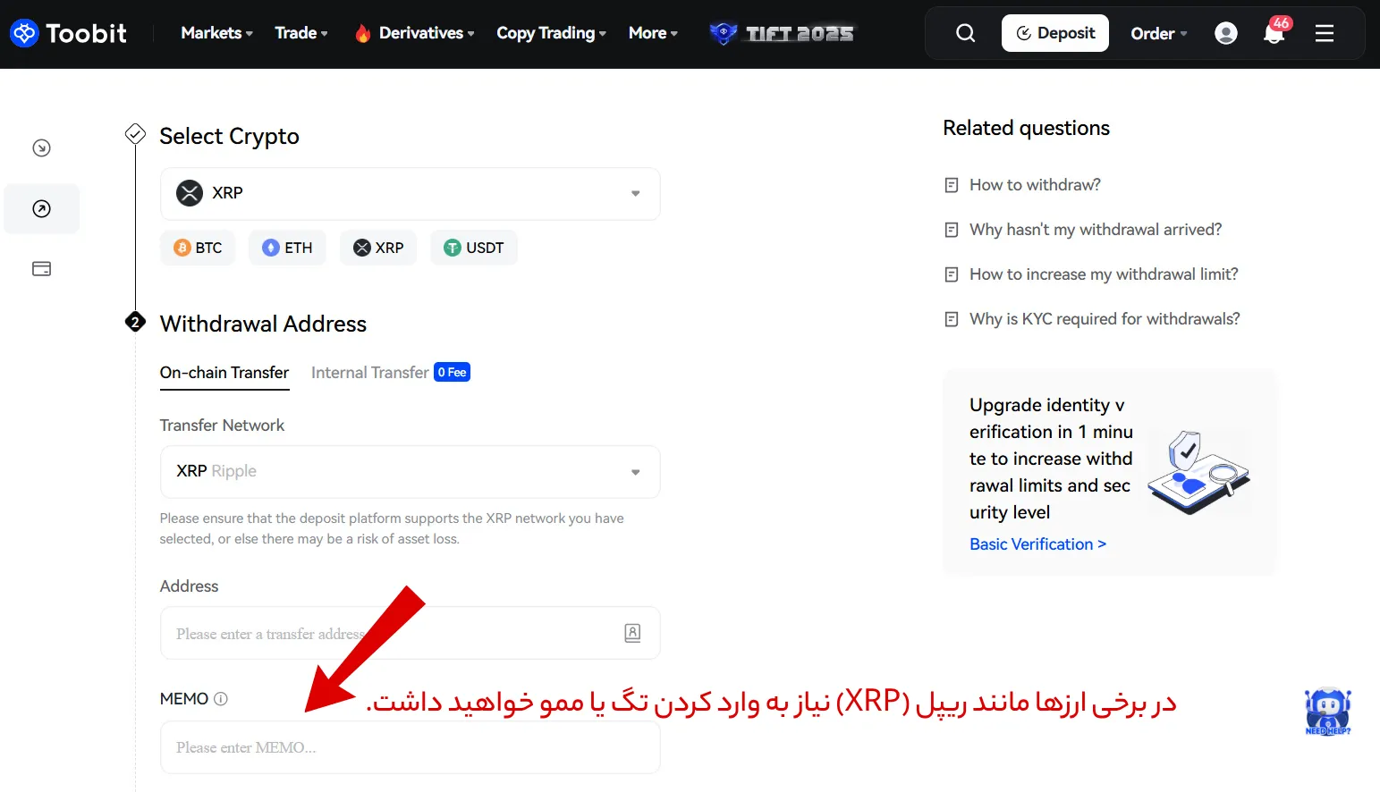Open the notifications bell icon

1274,32
